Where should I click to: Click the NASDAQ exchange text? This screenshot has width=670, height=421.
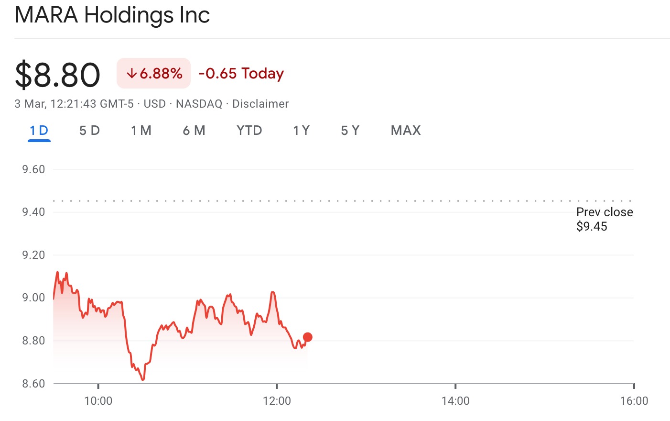tap(199, 104)
